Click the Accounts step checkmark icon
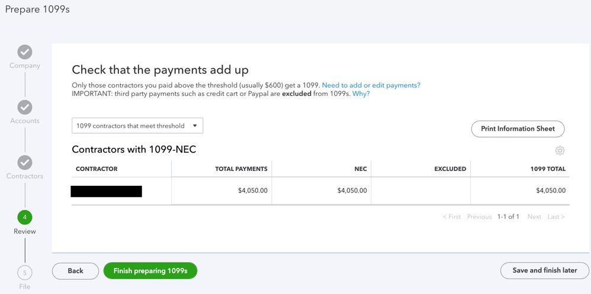Viewport: 591px width, 294px height. pyautogui.click(x=25, y=107)
